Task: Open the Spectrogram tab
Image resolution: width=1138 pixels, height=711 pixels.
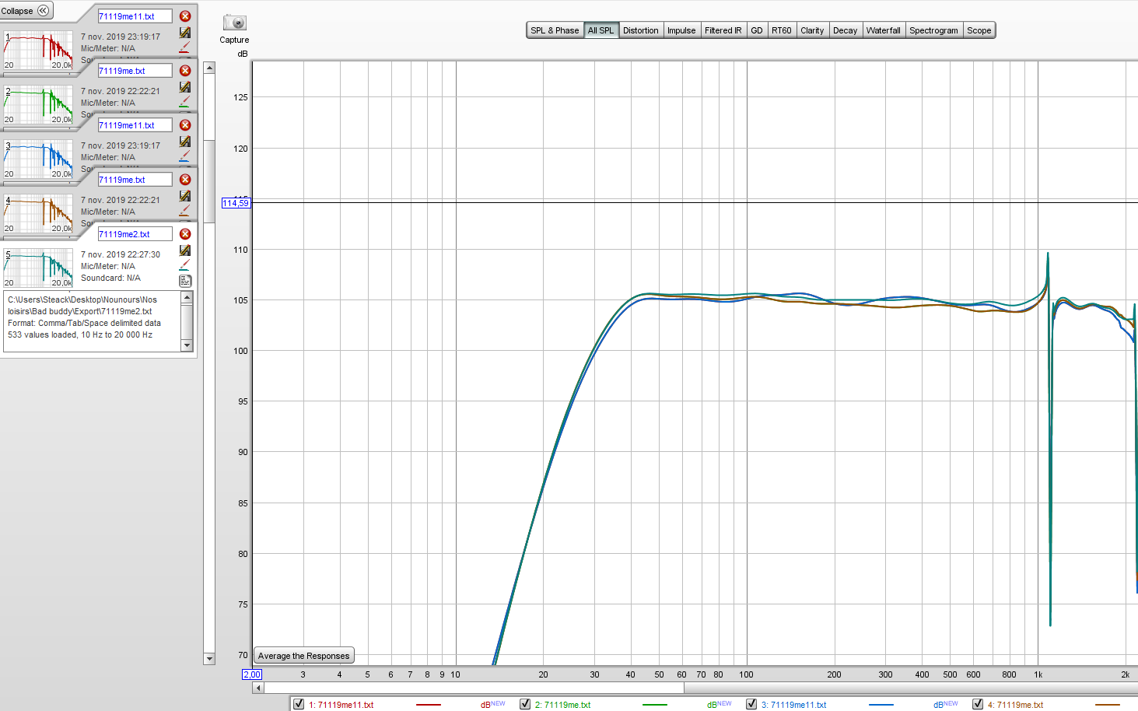Action: [933, 30]
